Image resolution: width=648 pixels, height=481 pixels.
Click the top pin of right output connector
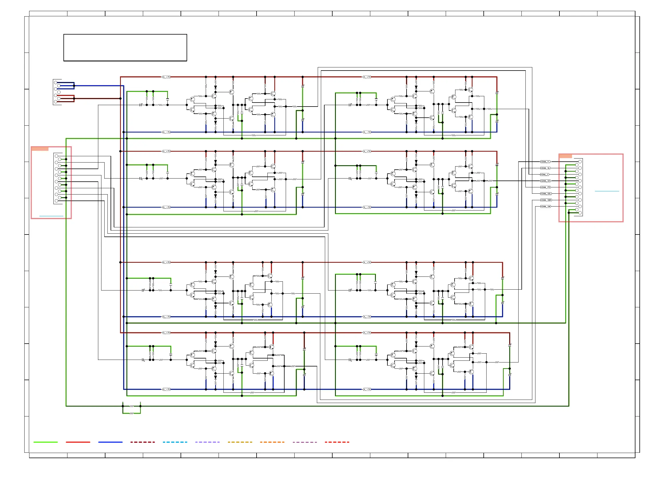(x=580, y=162)
